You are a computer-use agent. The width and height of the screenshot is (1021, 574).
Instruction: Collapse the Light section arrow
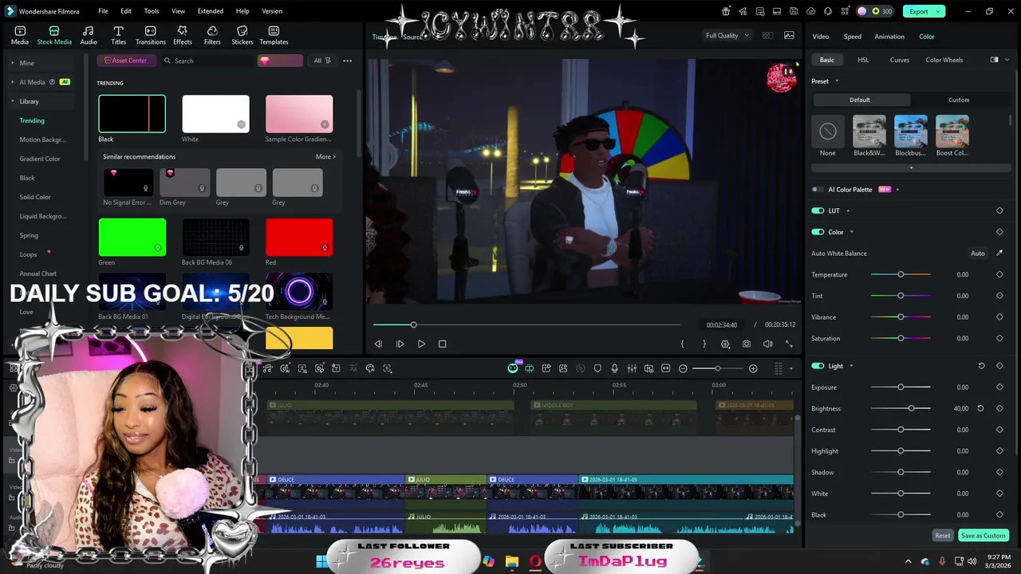click(851, 366)
